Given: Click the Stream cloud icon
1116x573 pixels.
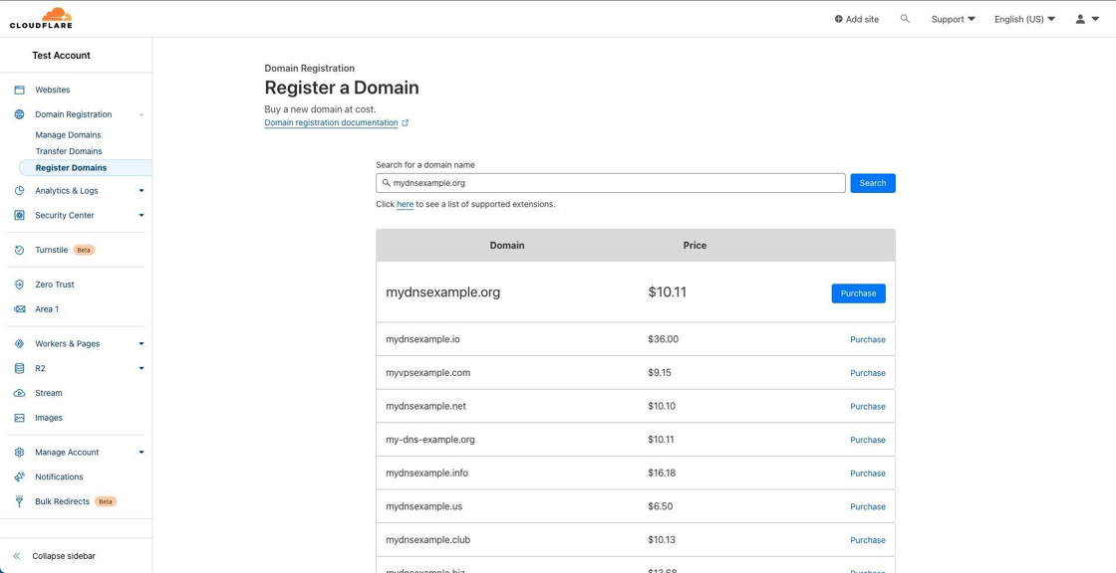Looking at the screenshot, I should click(19, 393).
